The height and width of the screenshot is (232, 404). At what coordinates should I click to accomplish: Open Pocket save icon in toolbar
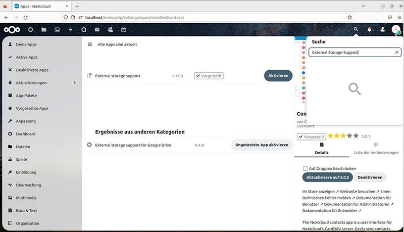coord(389,18)
